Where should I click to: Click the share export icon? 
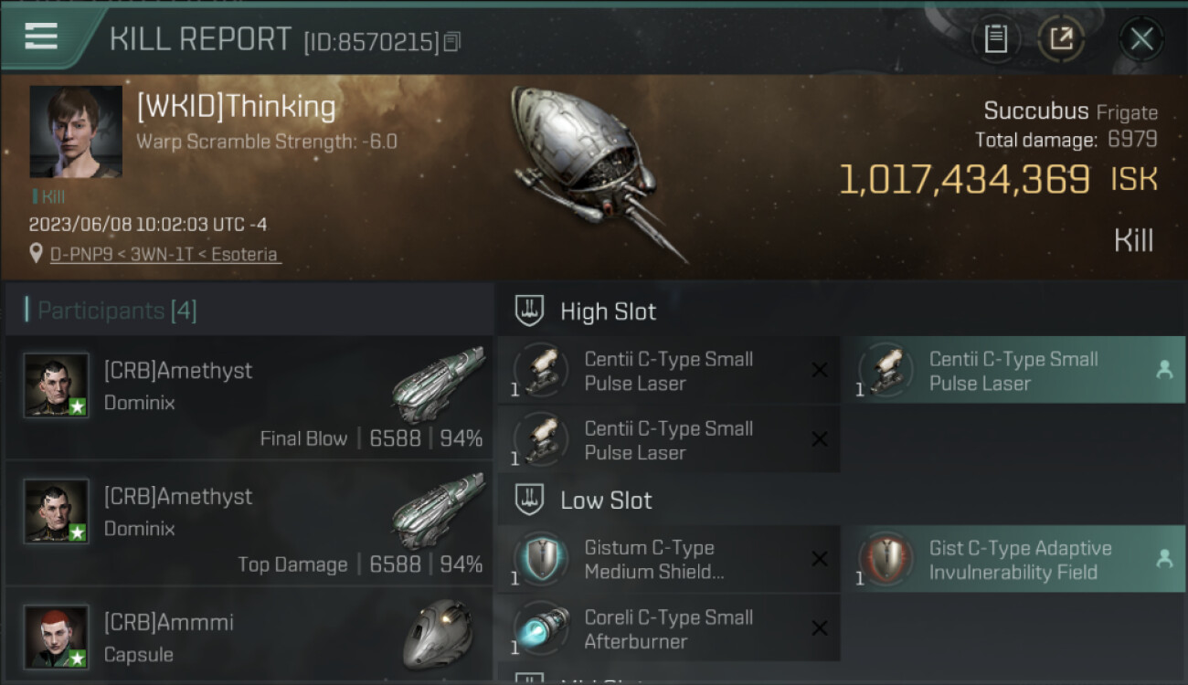click(1061, 38)
